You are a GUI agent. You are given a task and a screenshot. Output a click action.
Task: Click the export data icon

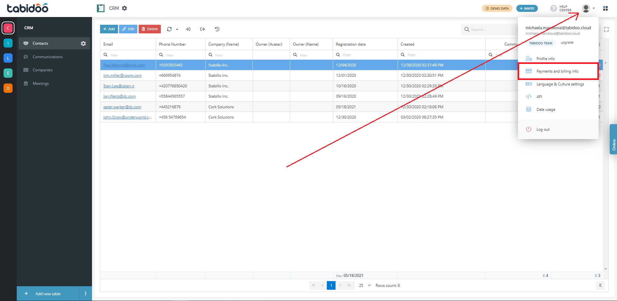tap(202, 29)
